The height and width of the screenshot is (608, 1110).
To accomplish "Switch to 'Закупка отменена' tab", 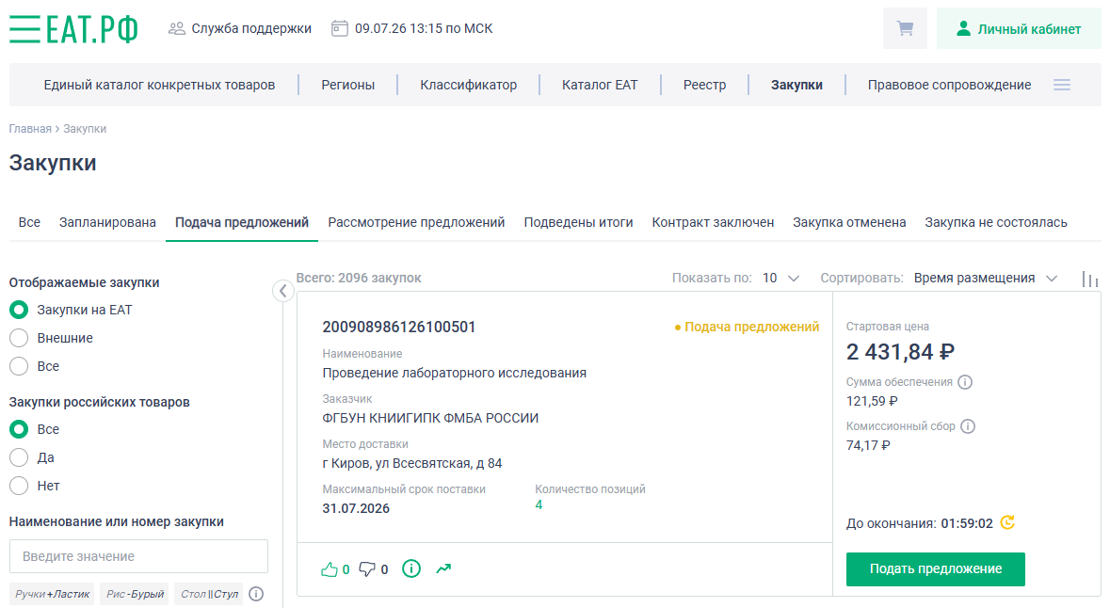I will [x=849, y=222].
